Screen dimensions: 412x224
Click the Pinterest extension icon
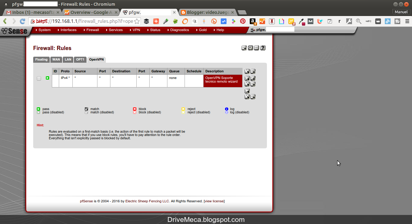(243, 21)
